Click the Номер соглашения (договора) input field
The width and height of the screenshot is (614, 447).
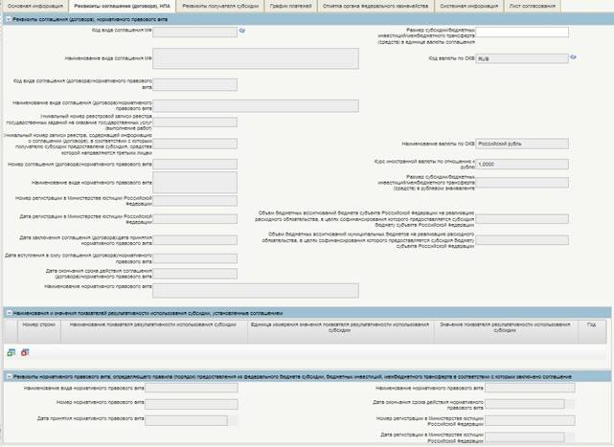[195, 164]
